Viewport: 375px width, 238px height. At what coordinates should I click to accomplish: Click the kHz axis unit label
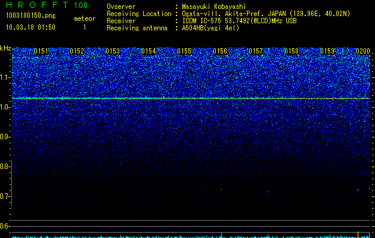[5, 48]
